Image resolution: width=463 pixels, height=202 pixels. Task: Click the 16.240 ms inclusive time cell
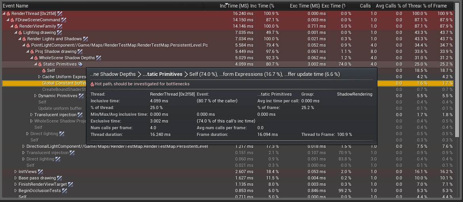[x=243, y=13]
